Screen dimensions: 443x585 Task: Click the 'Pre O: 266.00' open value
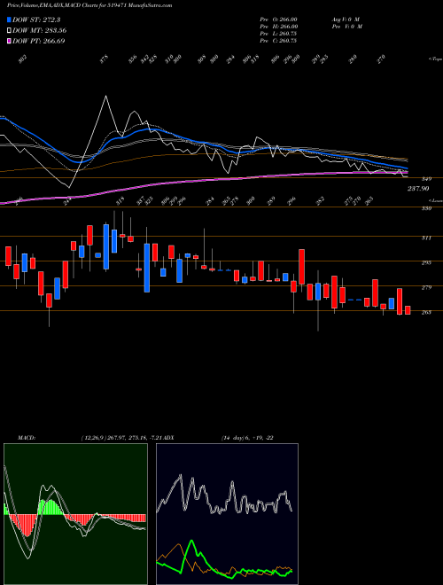click(x=278, y=19)
